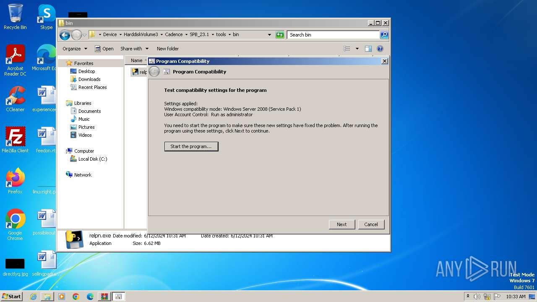This screenshot has height=302, width=537.
Task: Click the volume speaker tray icon
Action: [477, 297]
